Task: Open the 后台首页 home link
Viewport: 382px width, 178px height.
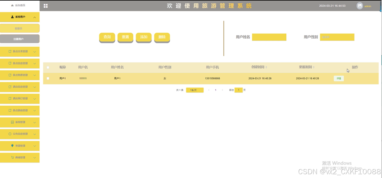Action: pyautogui.click(x=20, y=6)
